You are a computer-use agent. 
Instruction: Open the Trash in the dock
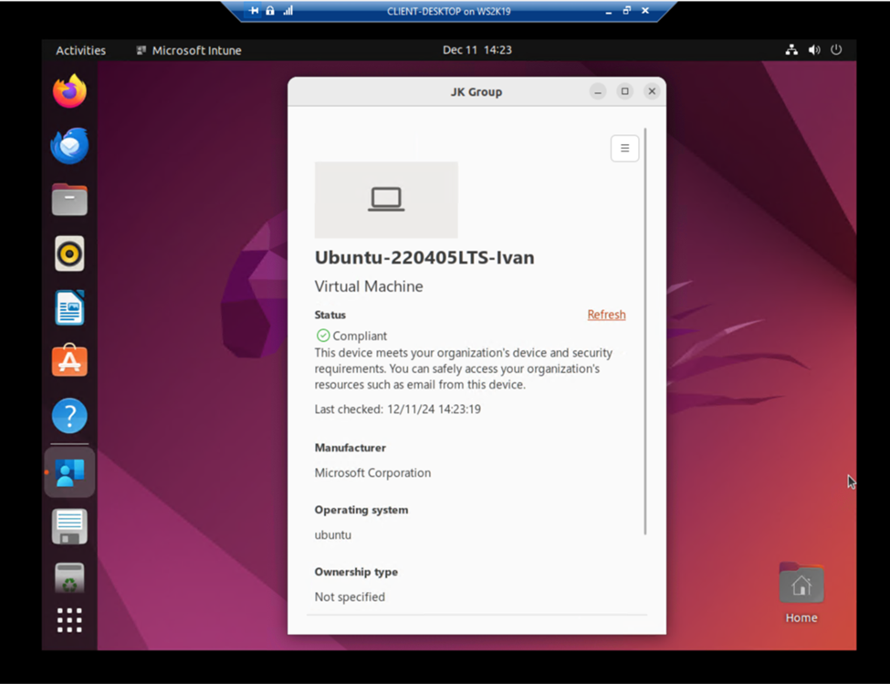point(69,578)
